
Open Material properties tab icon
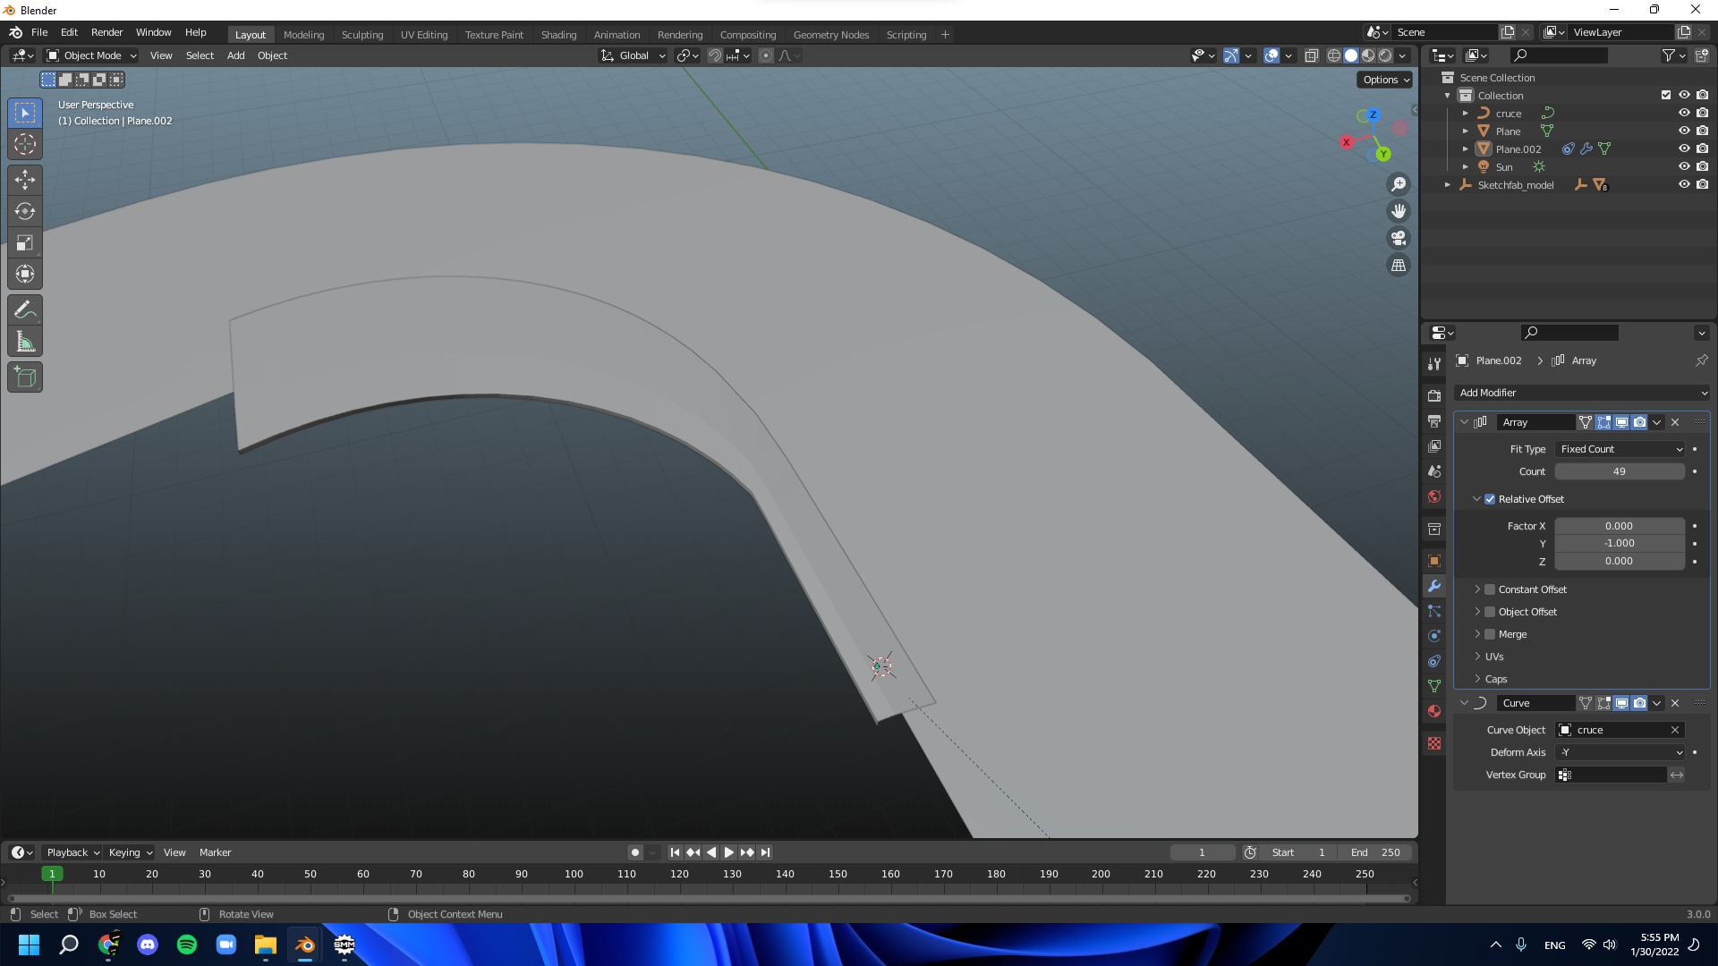(x=1434, y=711)
